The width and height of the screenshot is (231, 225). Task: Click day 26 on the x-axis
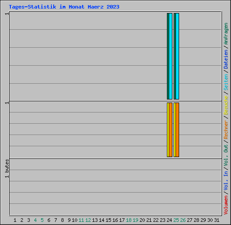pyautogui.click(x=183, y=220)
